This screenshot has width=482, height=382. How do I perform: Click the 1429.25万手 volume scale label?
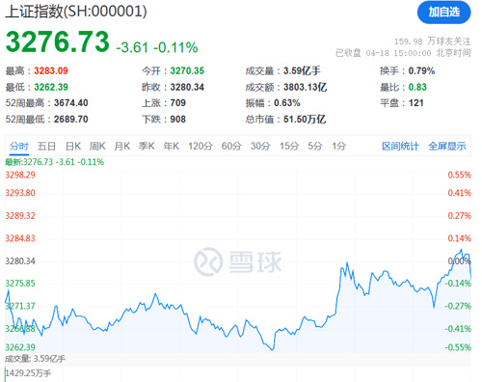coord(28,373)
